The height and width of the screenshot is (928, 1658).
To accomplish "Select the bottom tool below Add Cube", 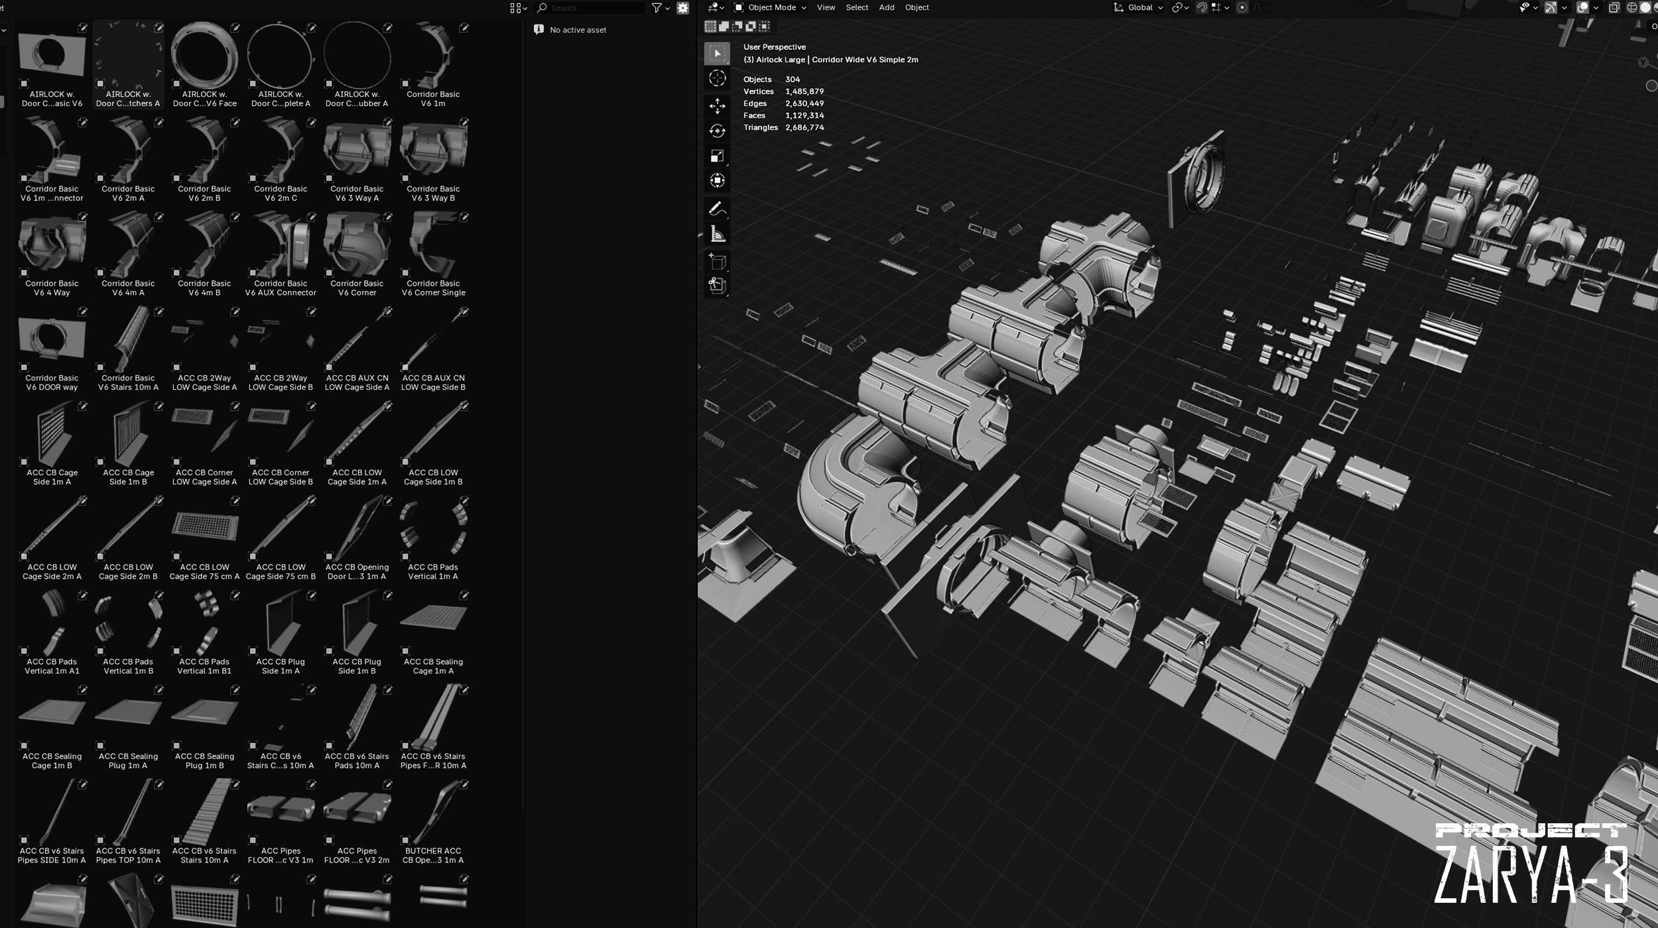I will (717, 286).
